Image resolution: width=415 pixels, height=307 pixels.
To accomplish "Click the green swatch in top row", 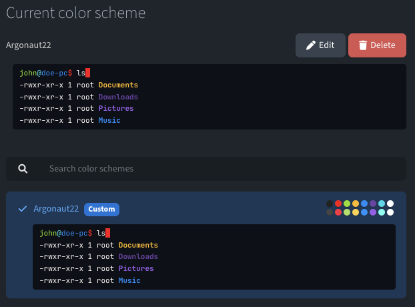I will pos(347,204).
